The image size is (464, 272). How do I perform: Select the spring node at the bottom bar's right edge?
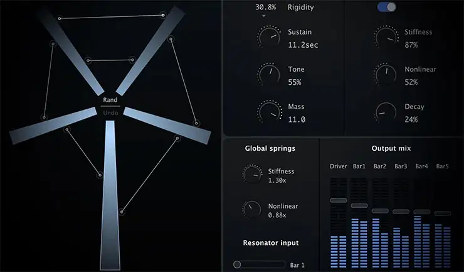(x=122, y=212)
